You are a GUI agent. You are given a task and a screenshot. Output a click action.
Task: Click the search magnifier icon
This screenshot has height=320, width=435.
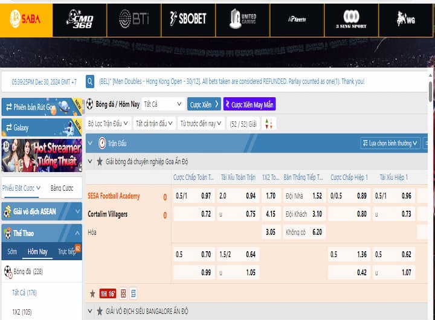pos(90,82)
